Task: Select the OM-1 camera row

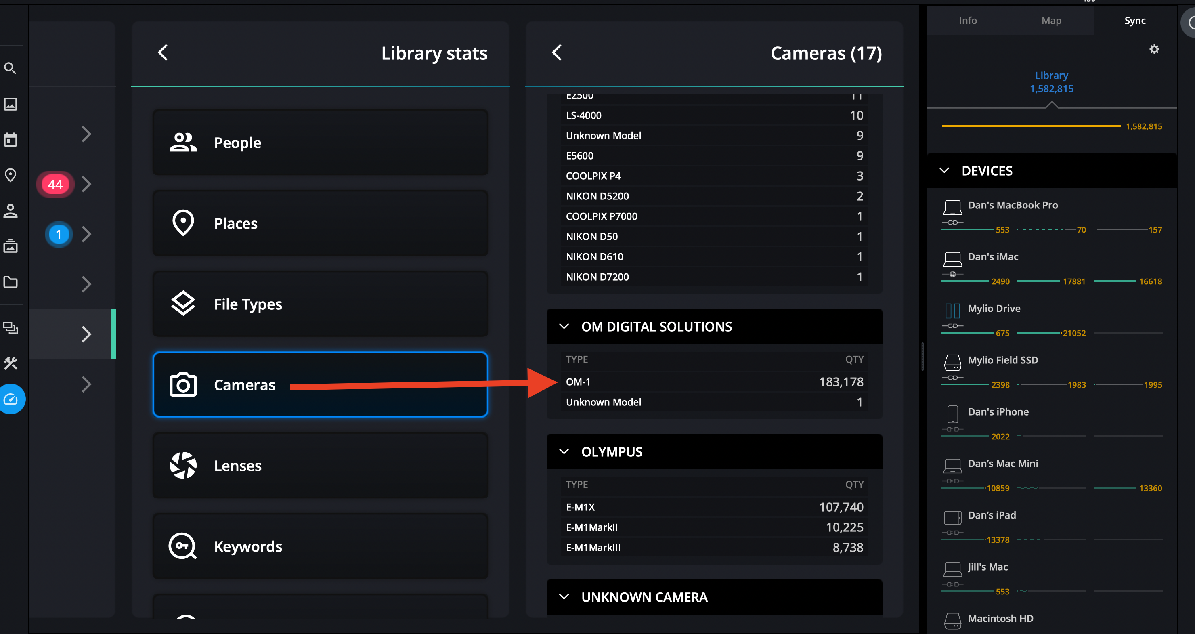Action: (x=715, y=382)
